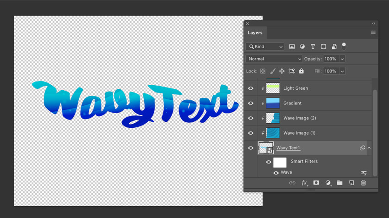389x218 pixels.
Task: Filter layers by type (T) icon
Action: click(x=313, y=47)
